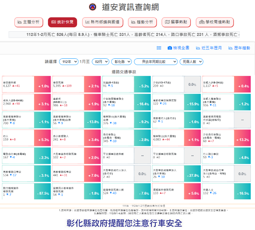255x230 pixels.
Task: Click the school building icon in 學校周邊熱點
Action: pos(201,22)
